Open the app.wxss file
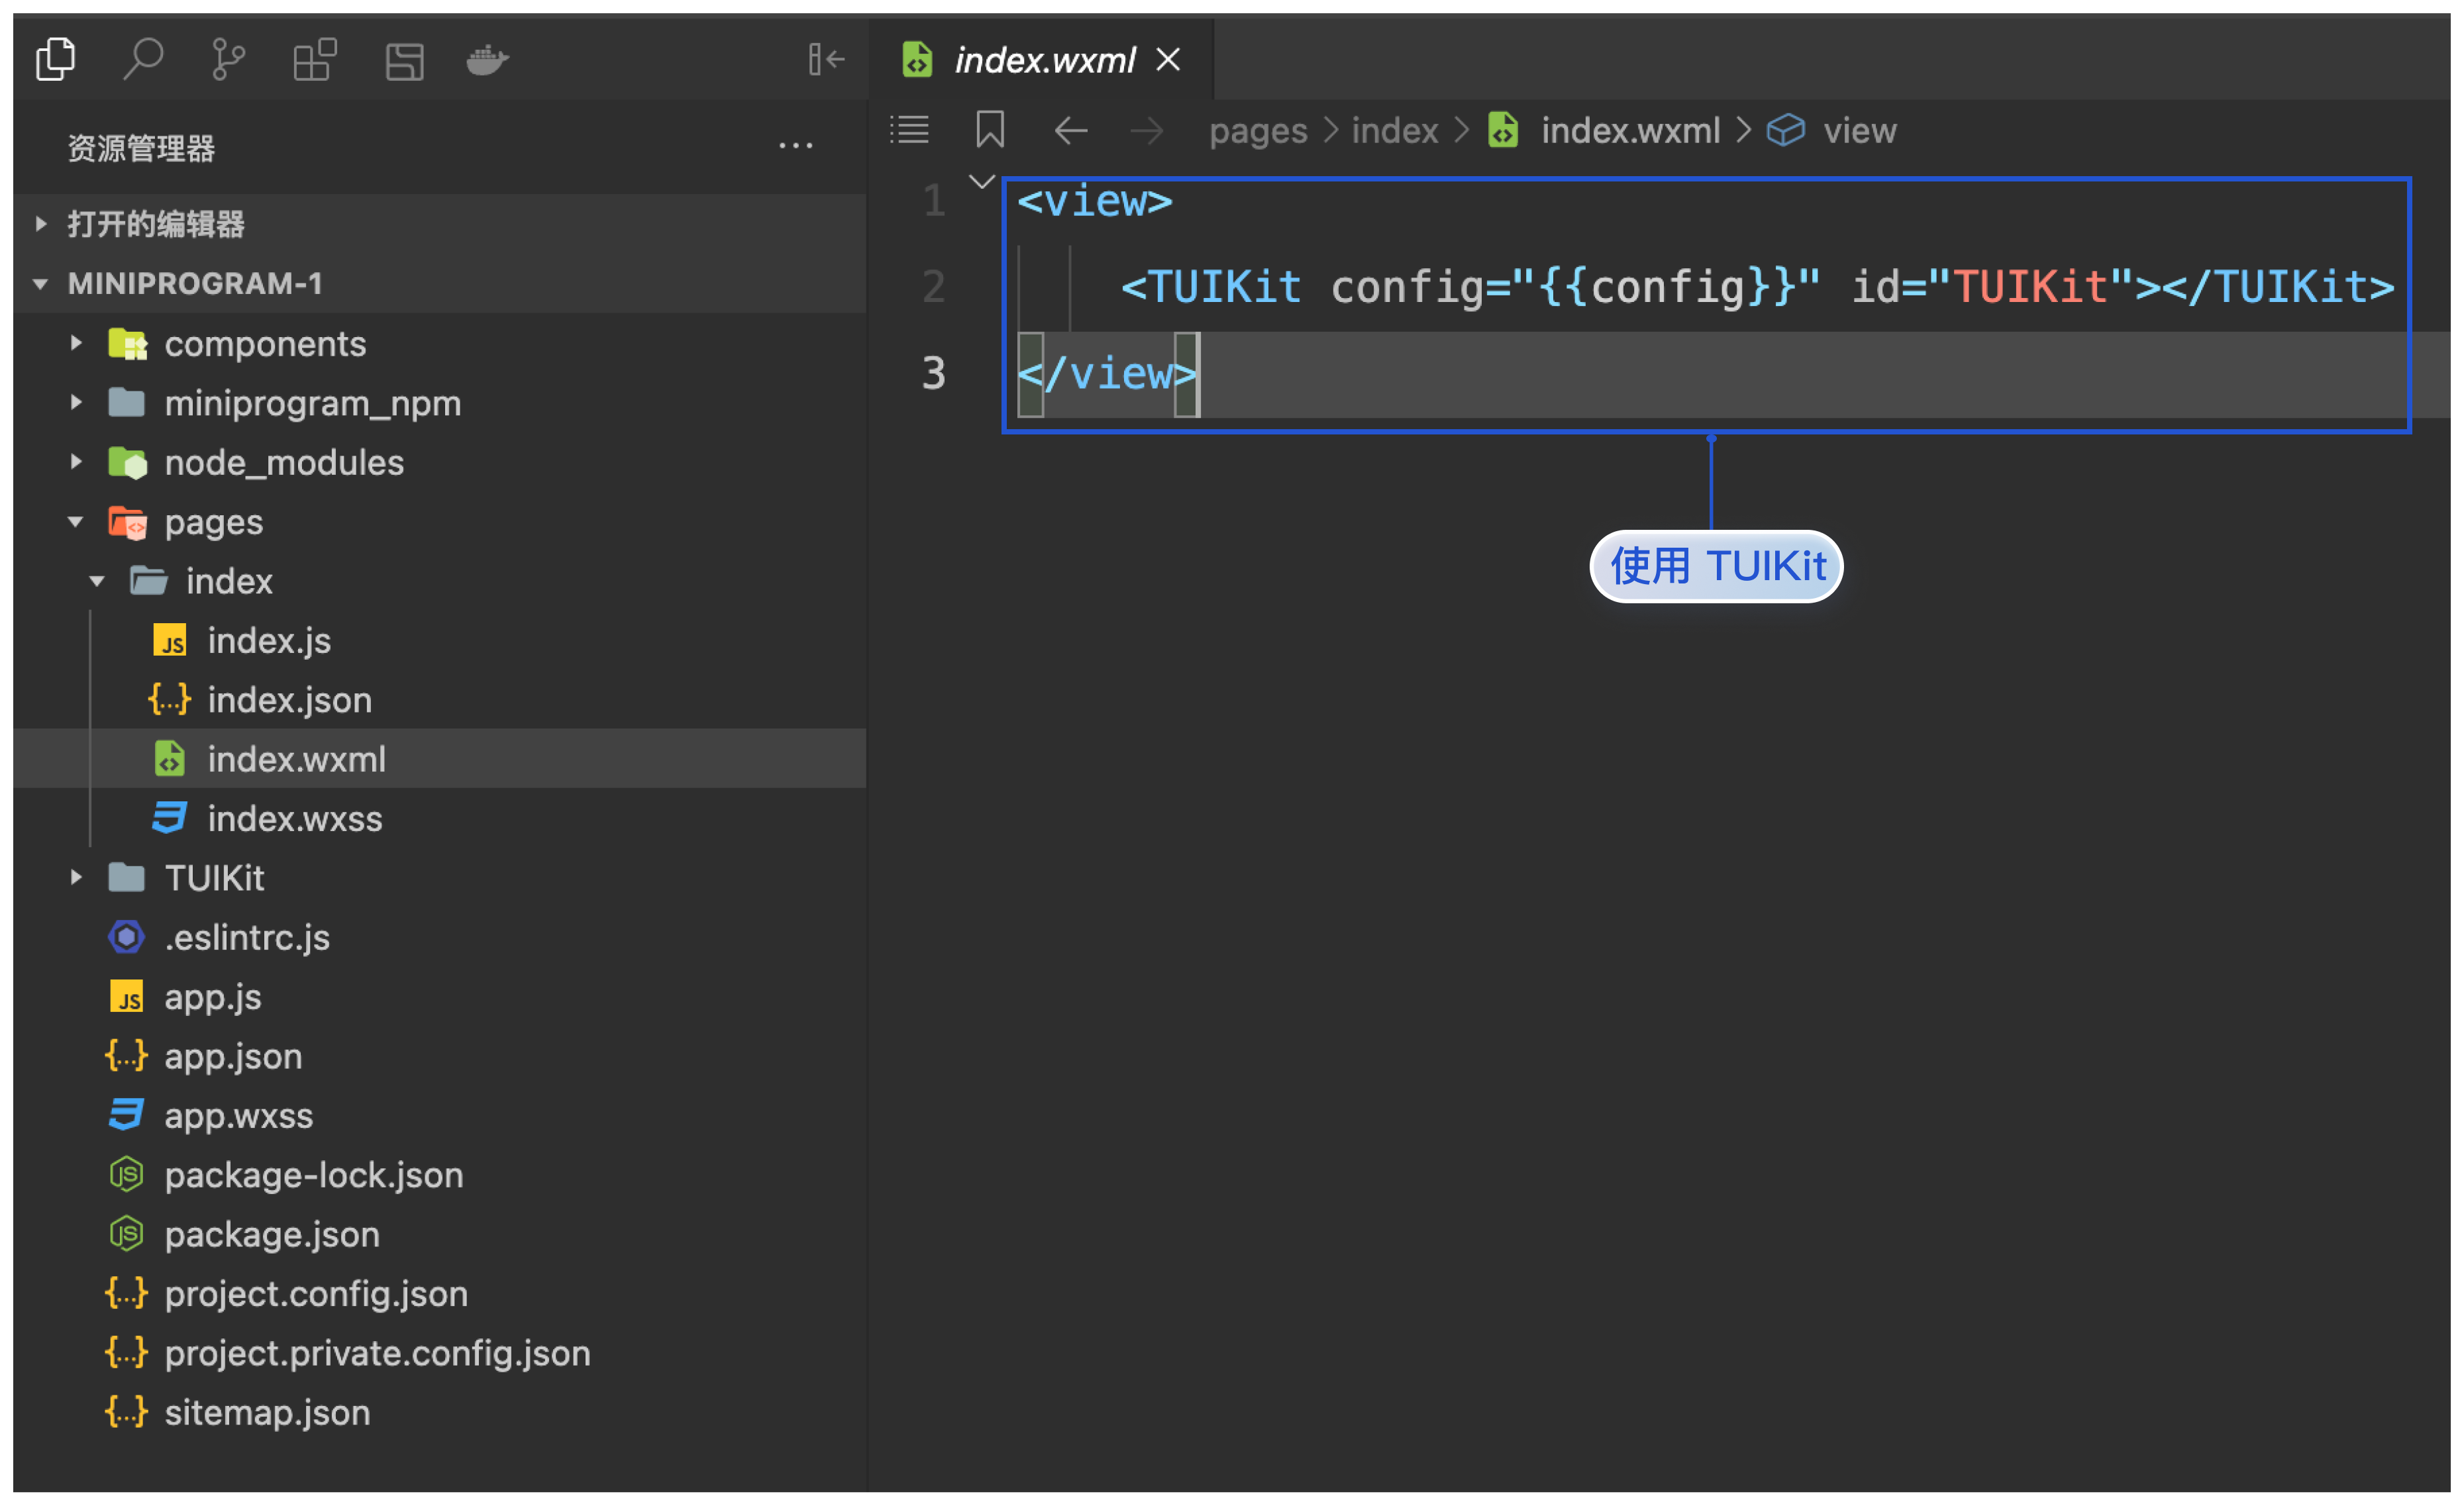The height and width of the screenshot is (1506, 2464). coord(440,1116)
